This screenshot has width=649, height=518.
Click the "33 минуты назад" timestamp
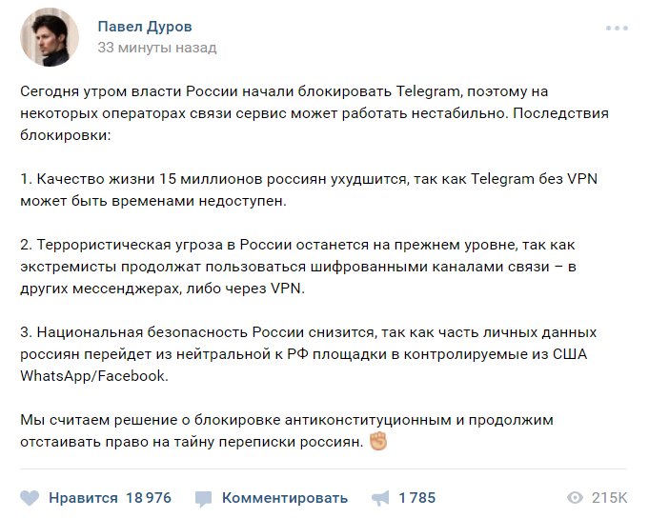[157, 48]
